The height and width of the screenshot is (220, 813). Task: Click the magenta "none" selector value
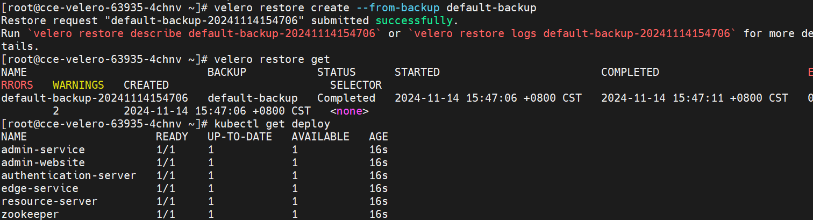click(x=350, y=111)
